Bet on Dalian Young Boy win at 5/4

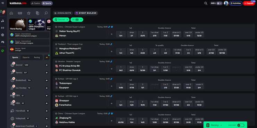tap(121, 34)
